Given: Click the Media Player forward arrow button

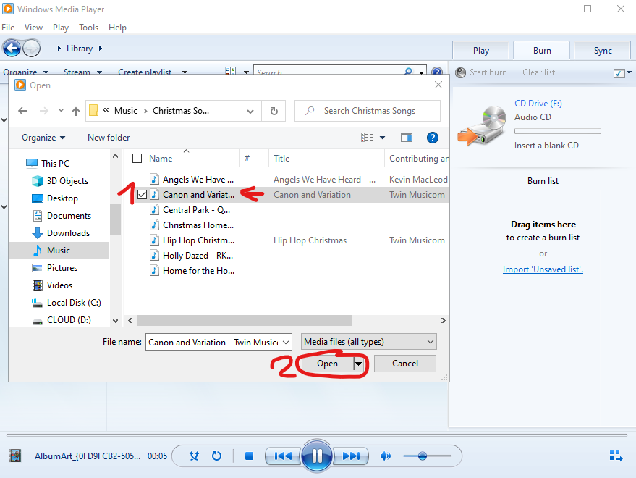Looking at the screenshot, I should (31, 49).
